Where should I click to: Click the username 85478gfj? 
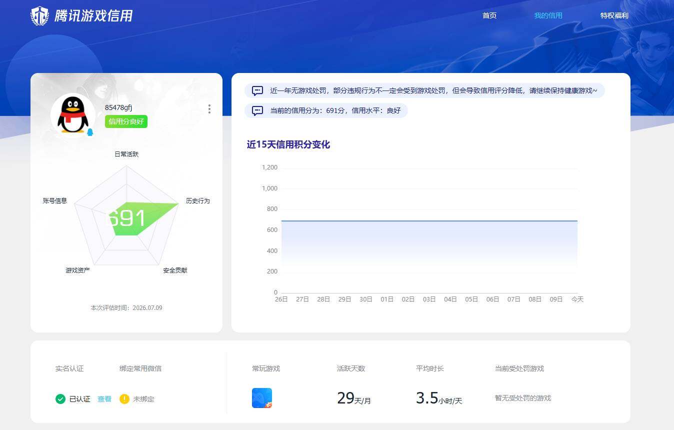point(118,107)
